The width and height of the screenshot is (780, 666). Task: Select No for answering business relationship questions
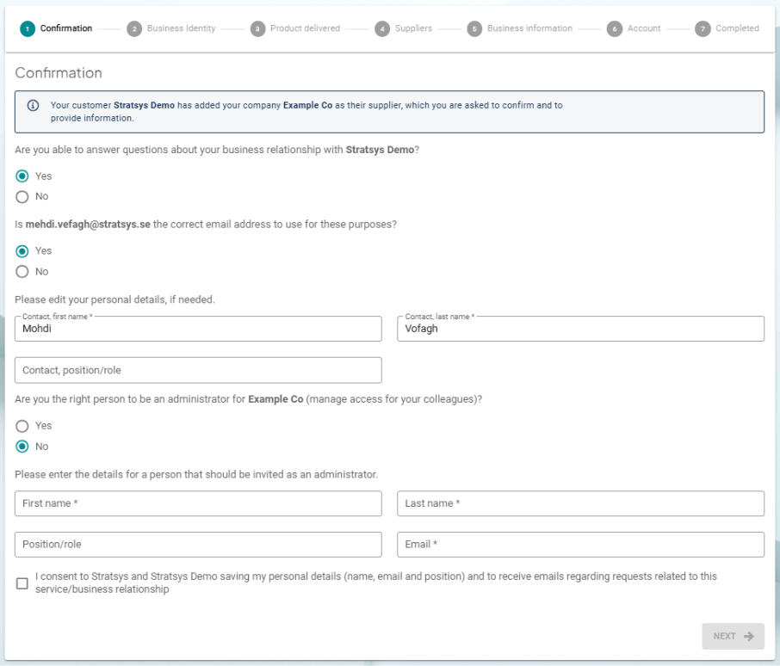(x=22, y=196)
